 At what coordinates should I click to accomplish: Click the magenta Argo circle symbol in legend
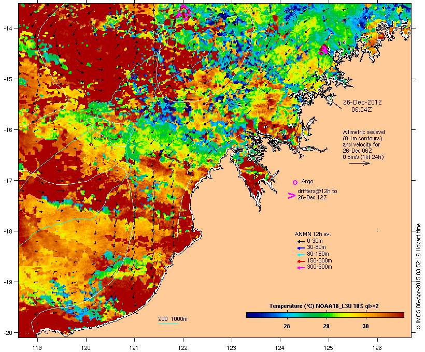(295, 182)
